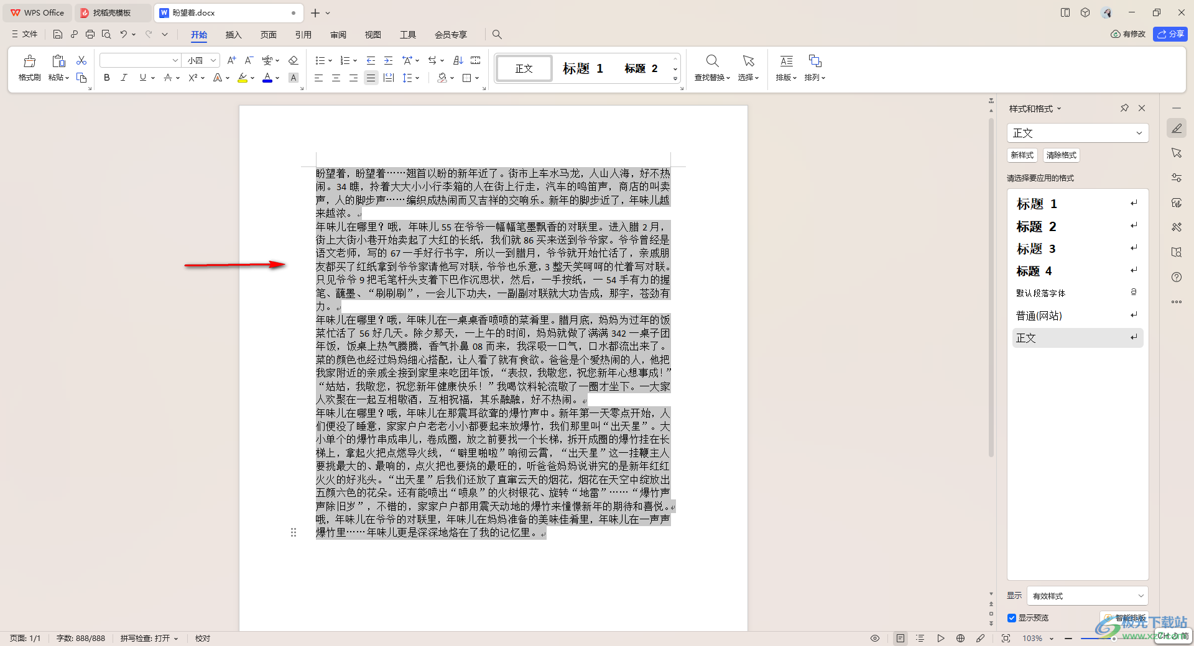Switch to the 引用 tab

(303, 35)
